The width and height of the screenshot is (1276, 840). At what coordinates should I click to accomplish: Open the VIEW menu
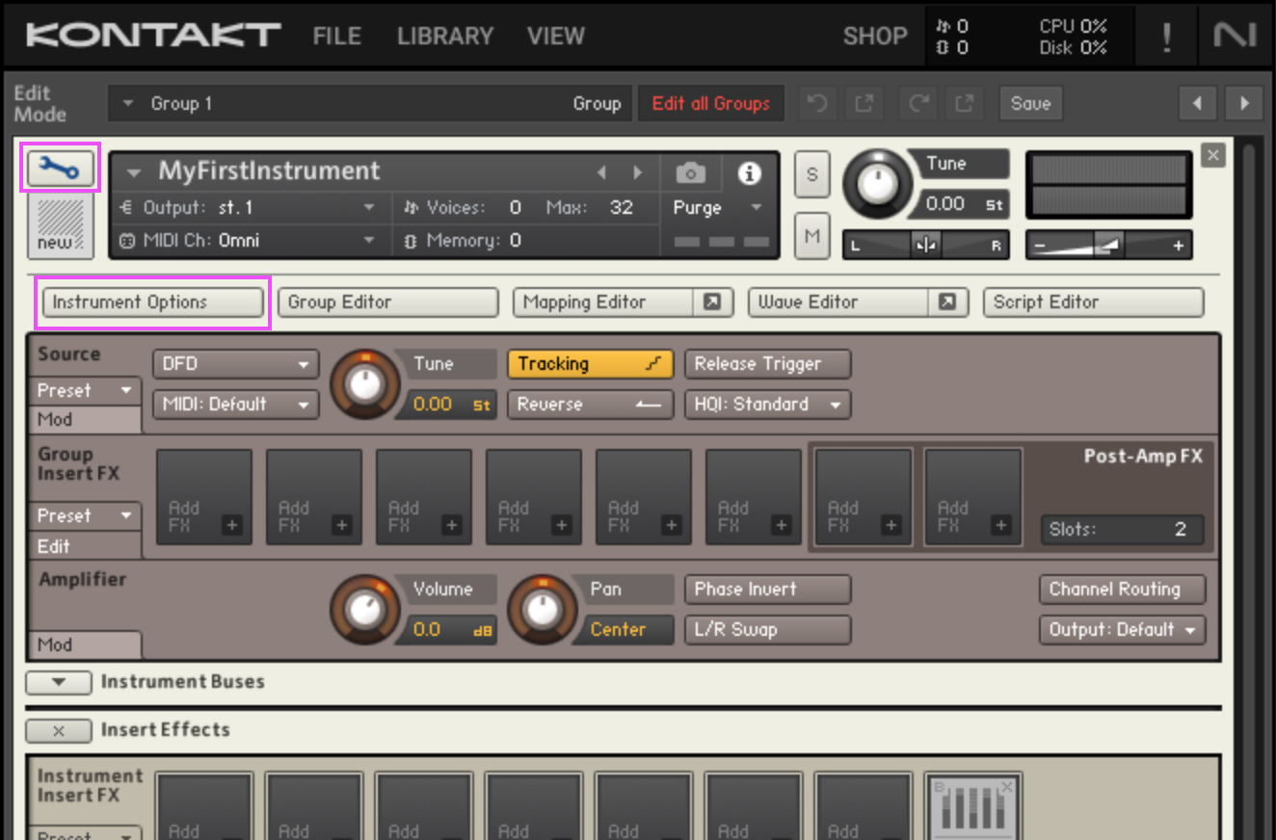[556, 37]
